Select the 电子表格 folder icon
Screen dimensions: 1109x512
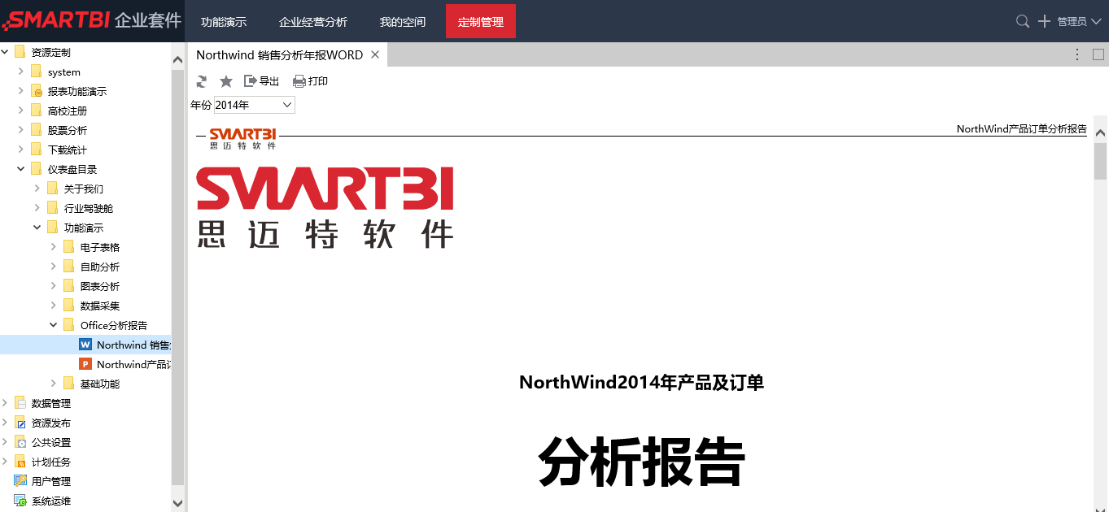[68, 247]
